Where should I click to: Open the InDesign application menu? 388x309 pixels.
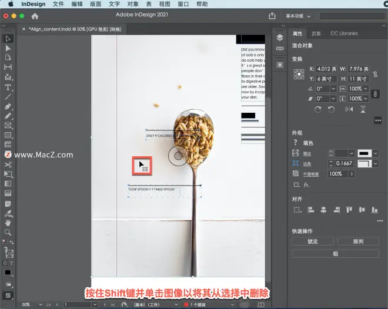tap(34, 4)
